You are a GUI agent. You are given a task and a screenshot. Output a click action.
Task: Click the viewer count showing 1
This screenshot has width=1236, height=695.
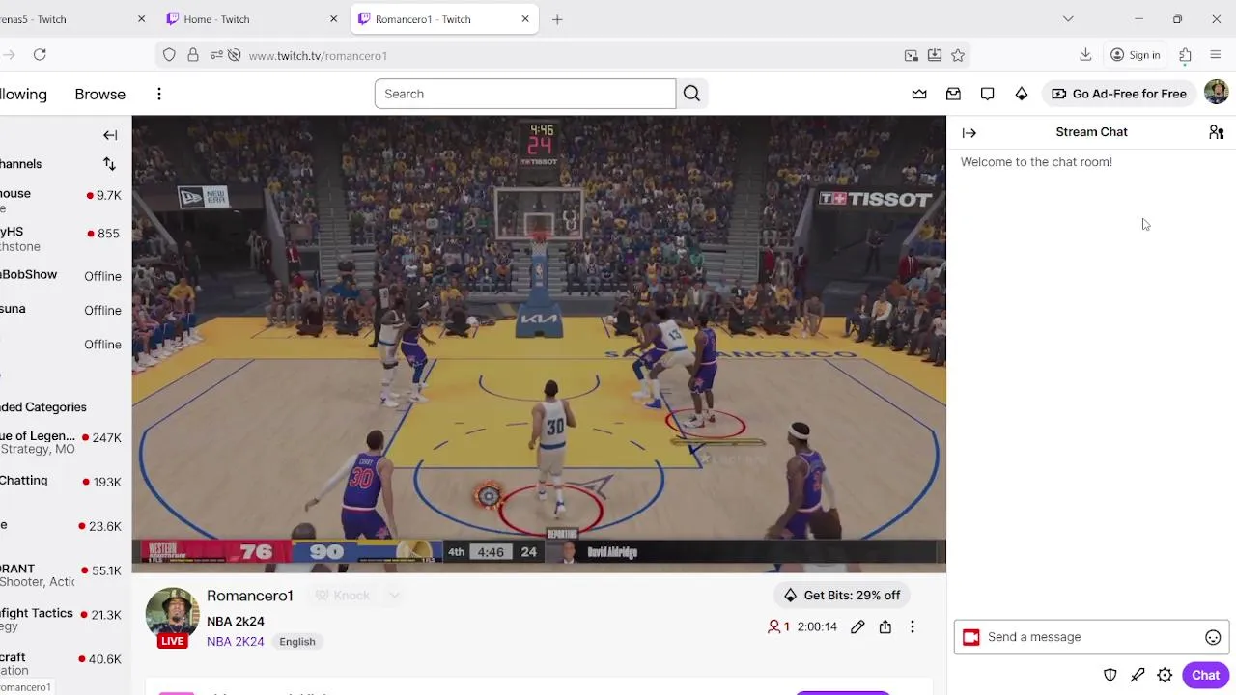778,626
